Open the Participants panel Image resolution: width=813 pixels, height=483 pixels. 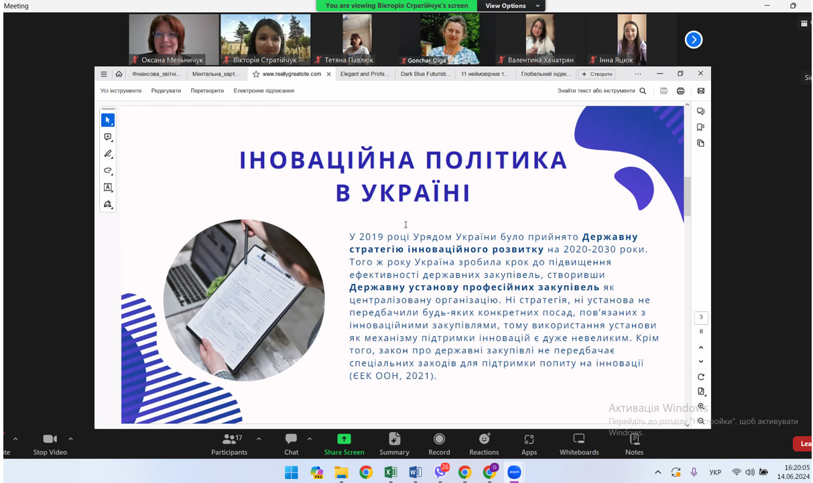tap(229, 443)
